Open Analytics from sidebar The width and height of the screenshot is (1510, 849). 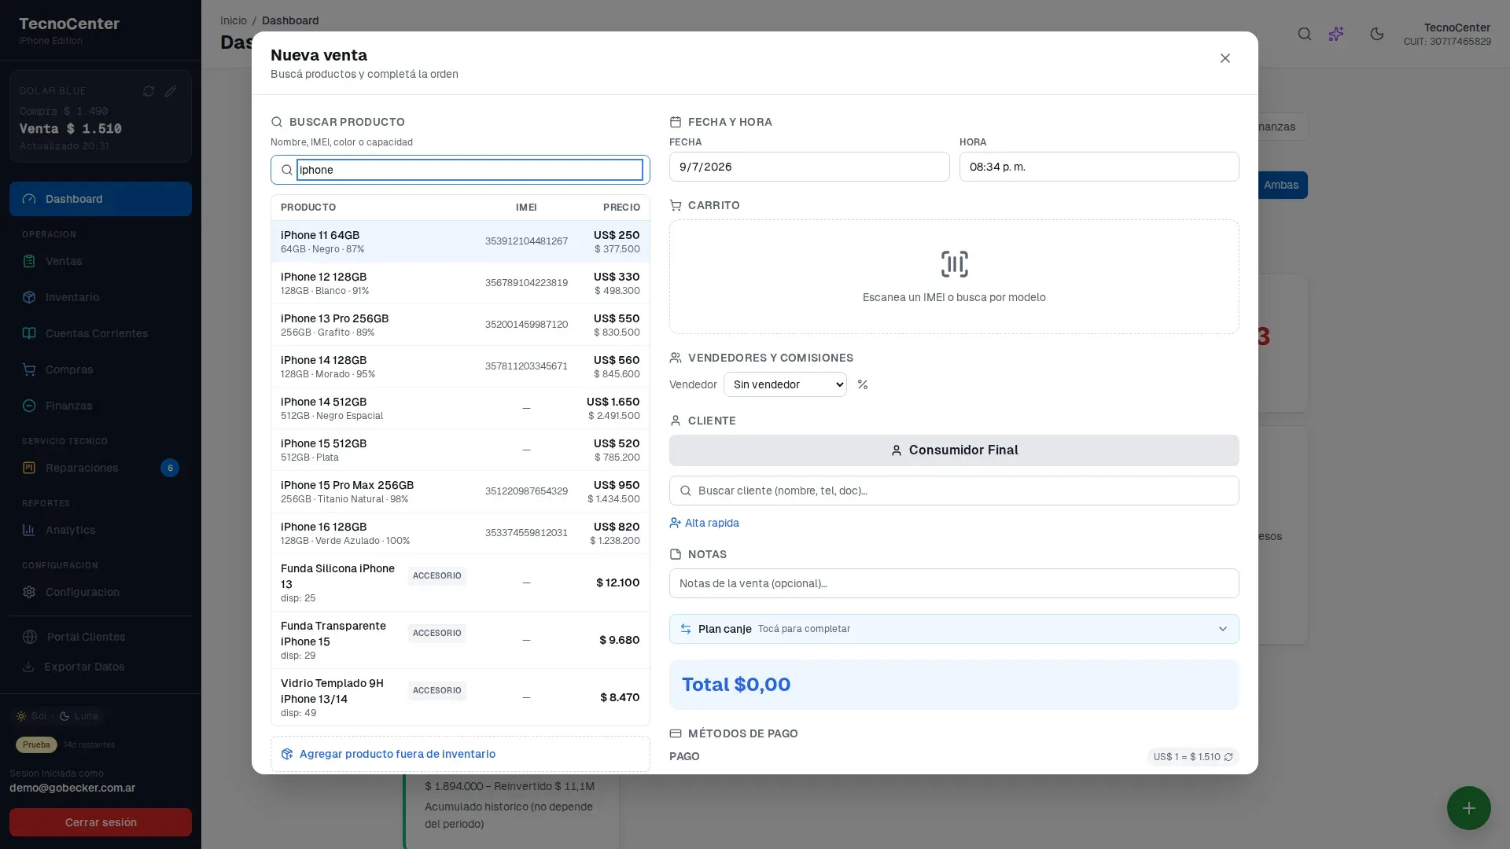click(x=101, y=530)
